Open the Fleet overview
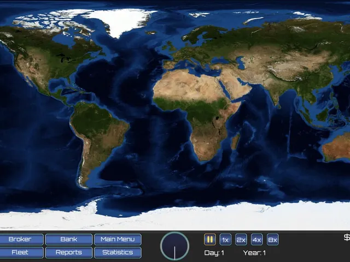350x262 pixels. tap(21, 252)
